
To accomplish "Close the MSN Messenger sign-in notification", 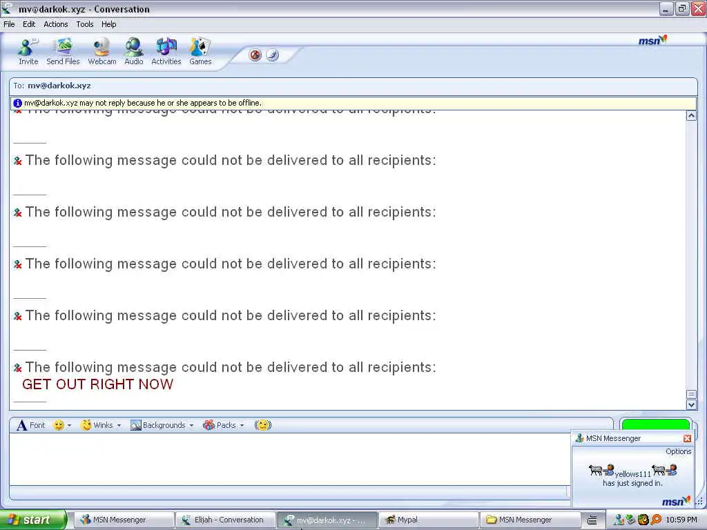I will (687, 438).
